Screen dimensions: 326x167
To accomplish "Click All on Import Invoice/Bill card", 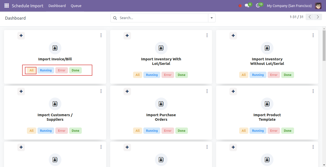I will tap(31, 70).
